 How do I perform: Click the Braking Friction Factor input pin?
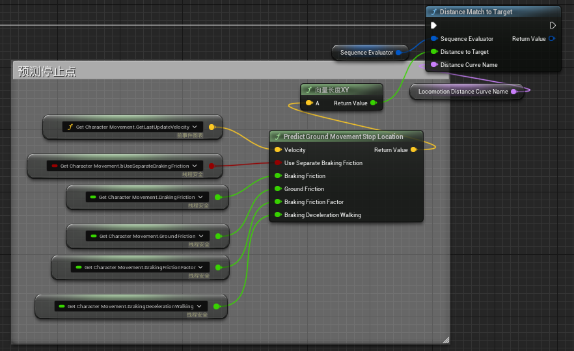[278, 201]
